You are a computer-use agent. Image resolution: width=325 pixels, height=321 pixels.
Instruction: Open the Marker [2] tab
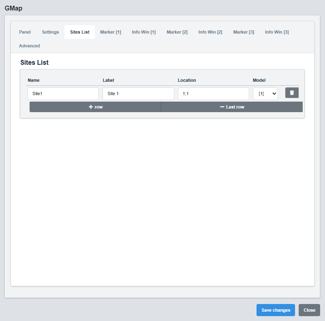177,32
